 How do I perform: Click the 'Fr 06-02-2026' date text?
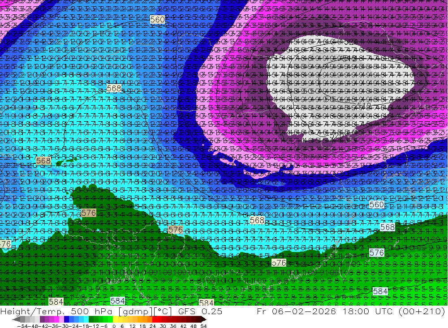(x=296, y=311)
